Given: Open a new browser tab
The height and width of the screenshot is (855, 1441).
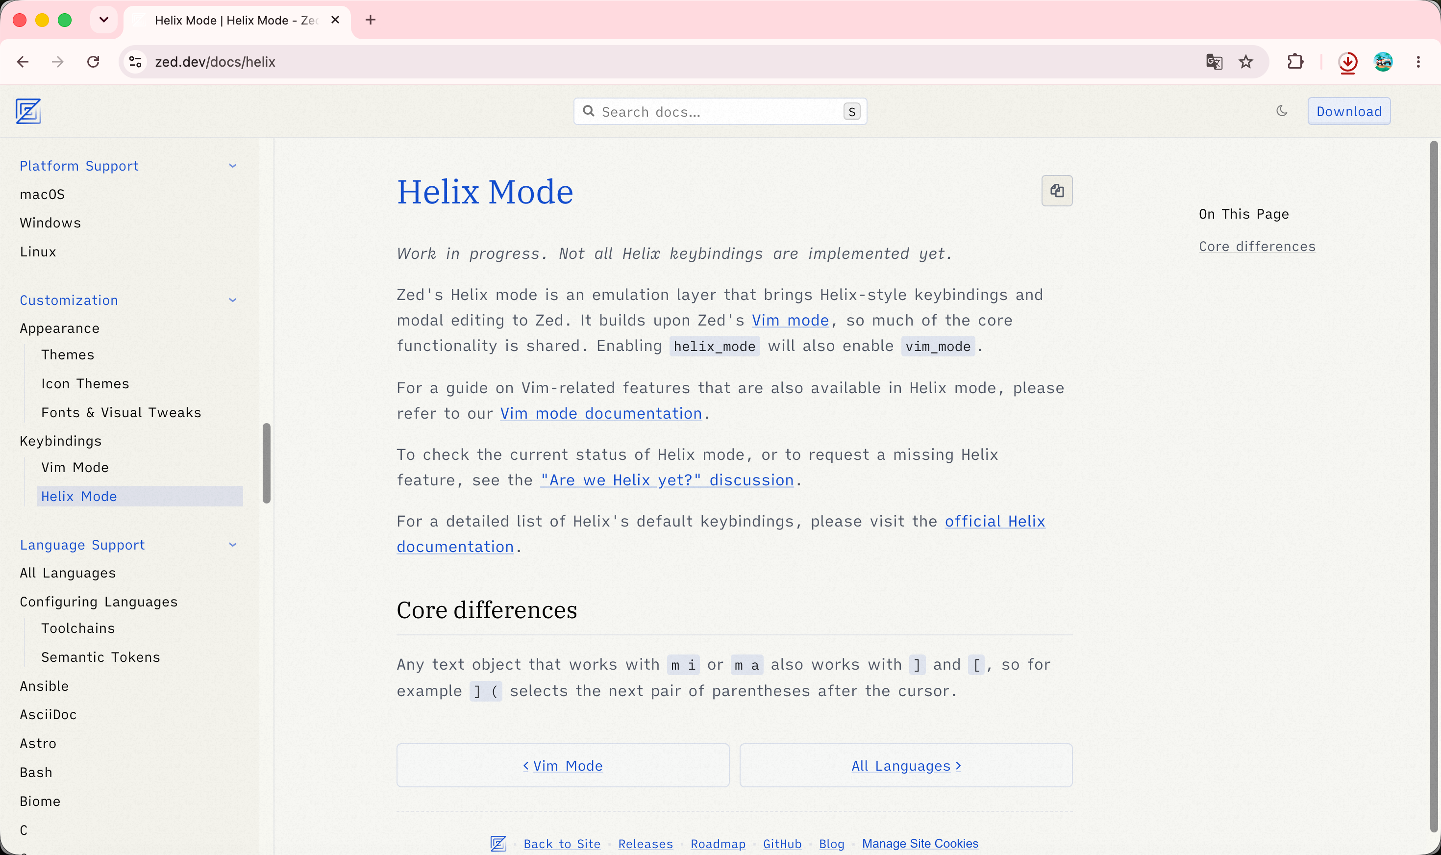Looking at the screenshot, I should click(x=371, y=20).
